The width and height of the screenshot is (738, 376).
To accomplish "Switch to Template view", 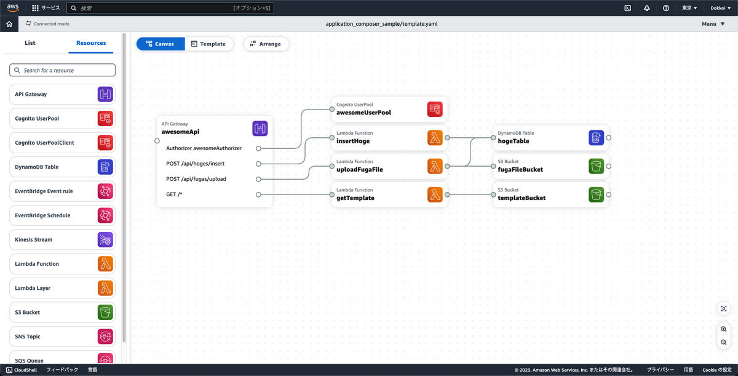I will pos(208,44).
